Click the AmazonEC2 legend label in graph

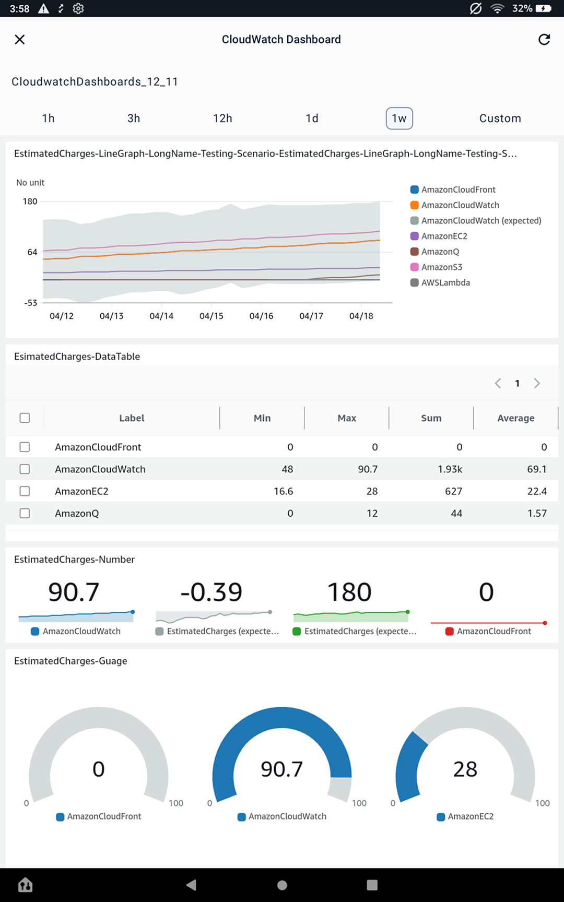[444, 236]
